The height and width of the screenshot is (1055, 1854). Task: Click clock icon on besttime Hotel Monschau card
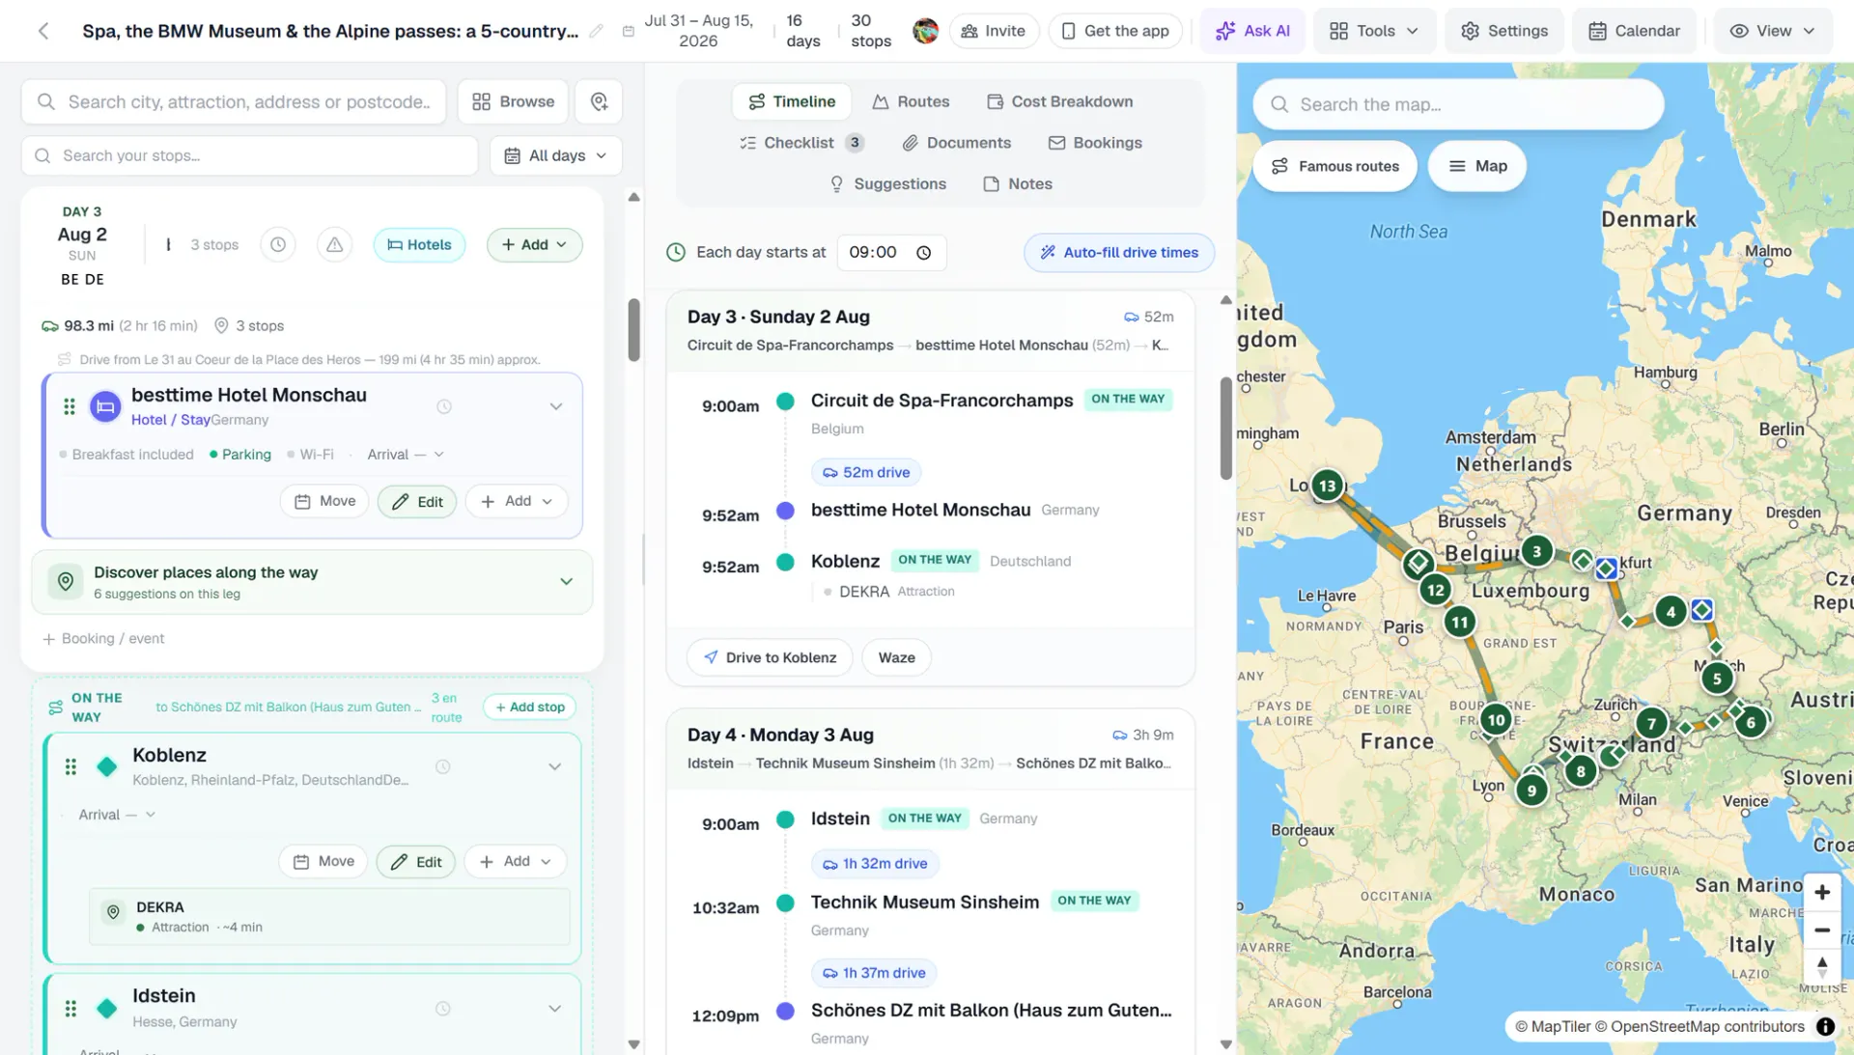[444, 406]
